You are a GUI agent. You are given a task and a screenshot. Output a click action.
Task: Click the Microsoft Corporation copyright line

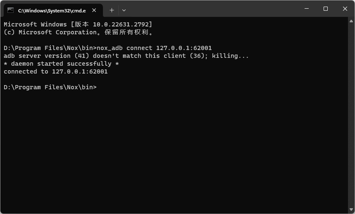point(79,32)
